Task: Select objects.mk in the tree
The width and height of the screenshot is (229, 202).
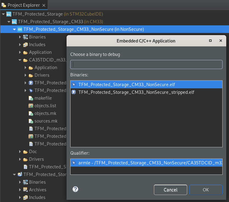Action: 45,113
